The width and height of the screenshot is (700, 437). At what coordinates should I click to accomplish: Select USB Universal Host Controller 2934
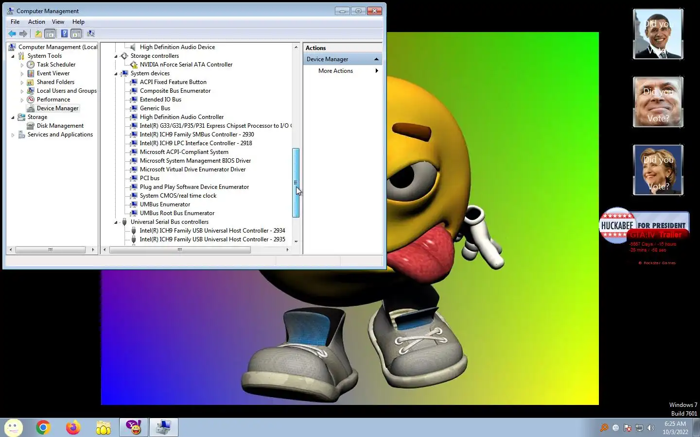212,231
